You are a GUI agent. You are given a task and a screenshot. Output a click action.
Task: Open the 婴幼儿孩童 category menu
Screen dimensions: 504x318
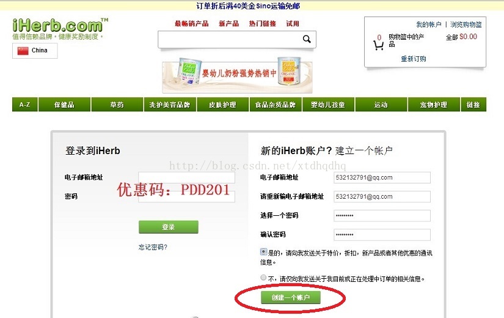328,105
